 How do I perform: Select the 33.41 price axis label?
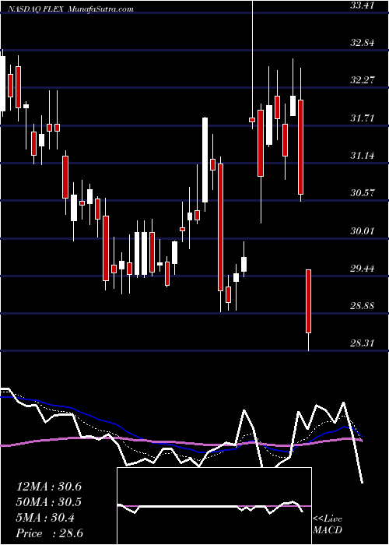pos(363,5)
